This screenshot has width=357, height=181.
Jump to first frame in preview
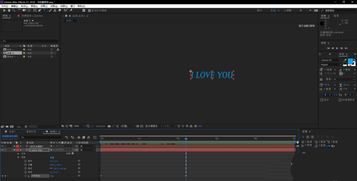[328, 48]
